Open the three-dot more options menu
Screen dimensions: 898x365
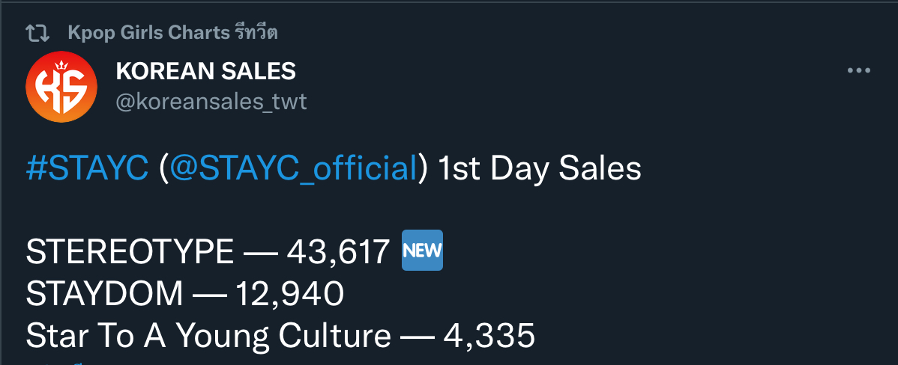tap(858, 71)
